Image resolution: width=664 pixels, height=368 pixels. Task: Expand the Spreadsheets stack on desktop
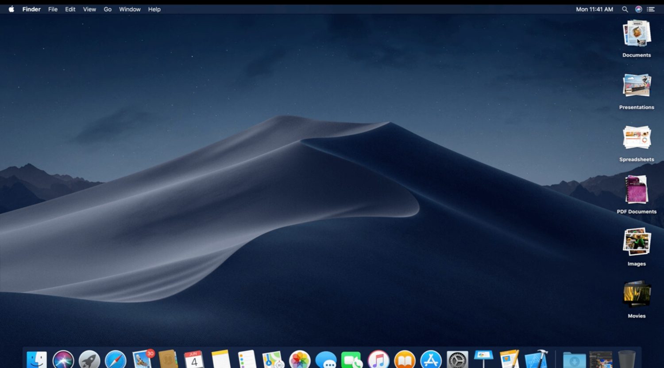pos(637,137)
